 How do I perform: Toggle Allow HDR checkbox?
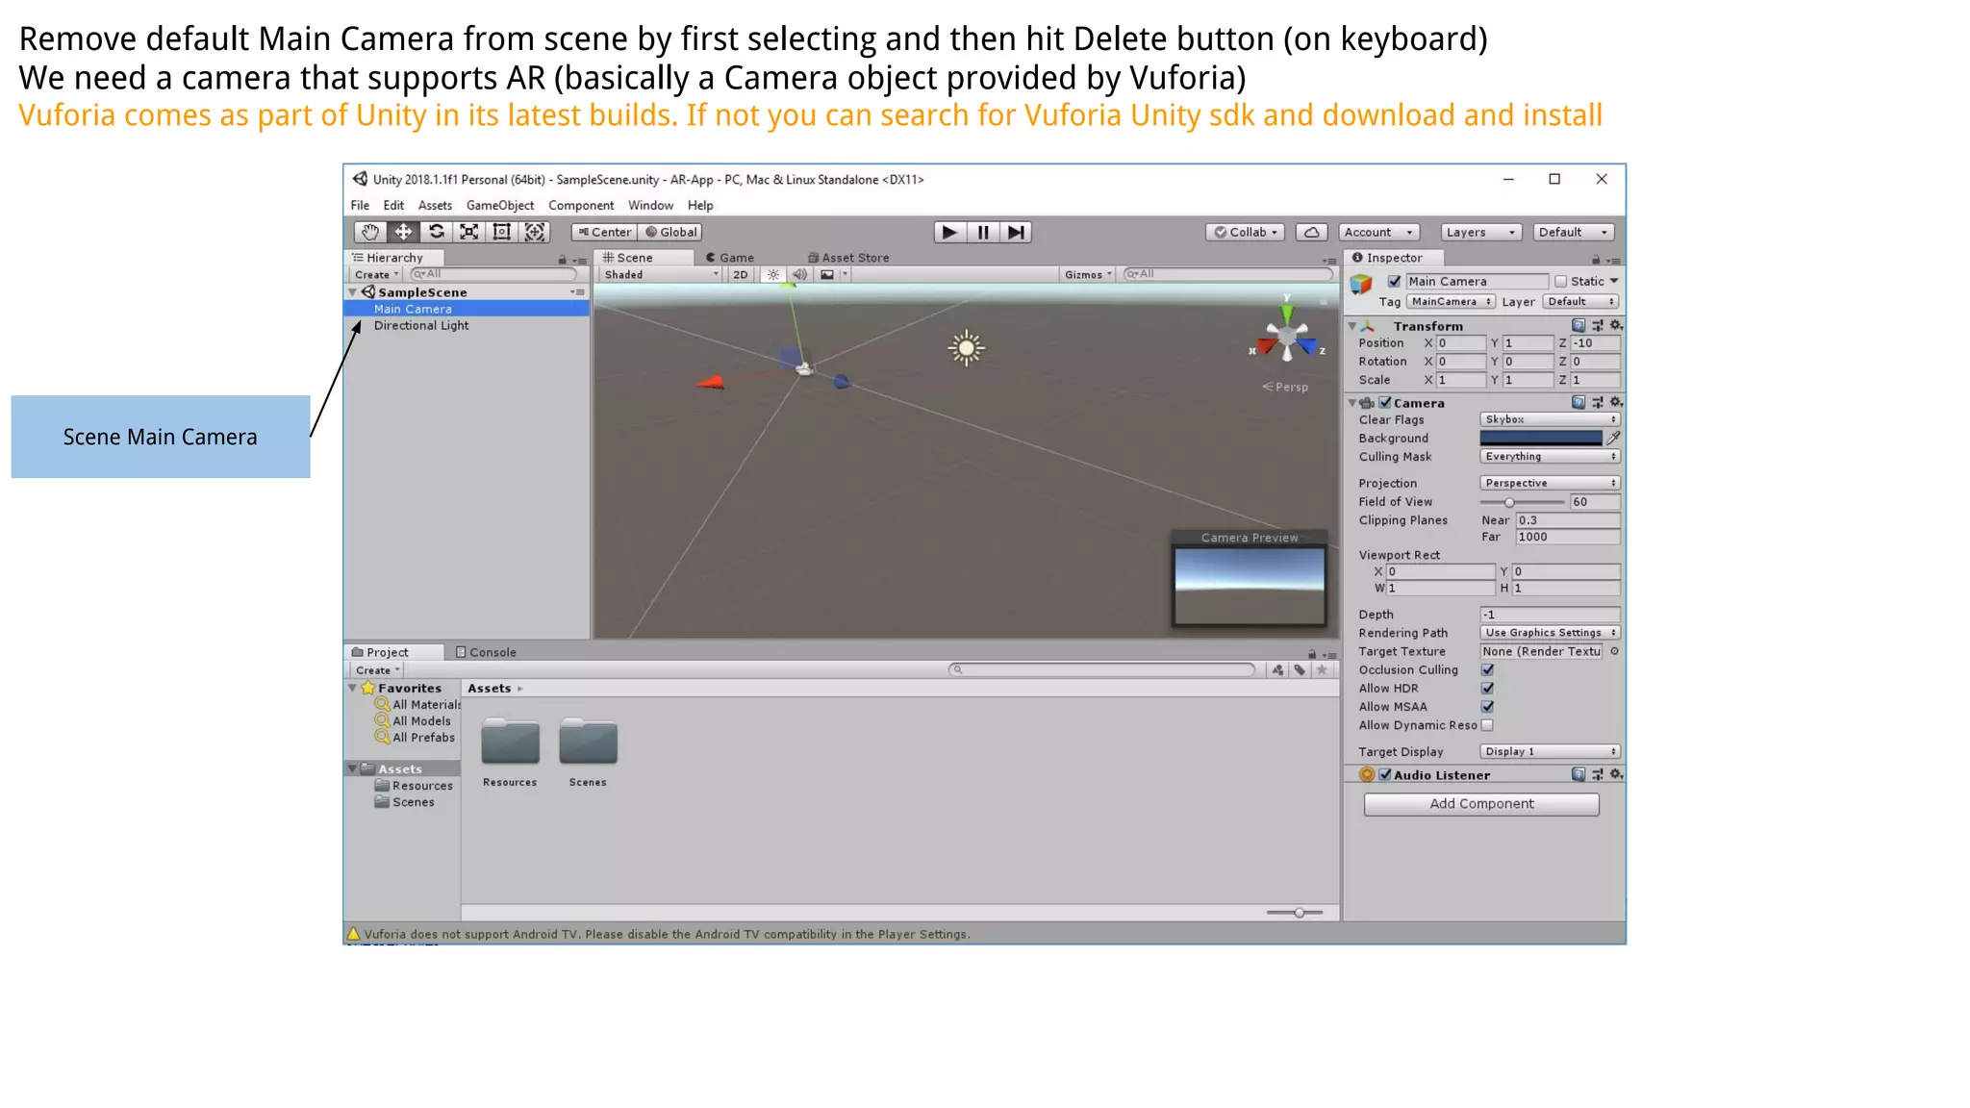[x=1488, y=688]
